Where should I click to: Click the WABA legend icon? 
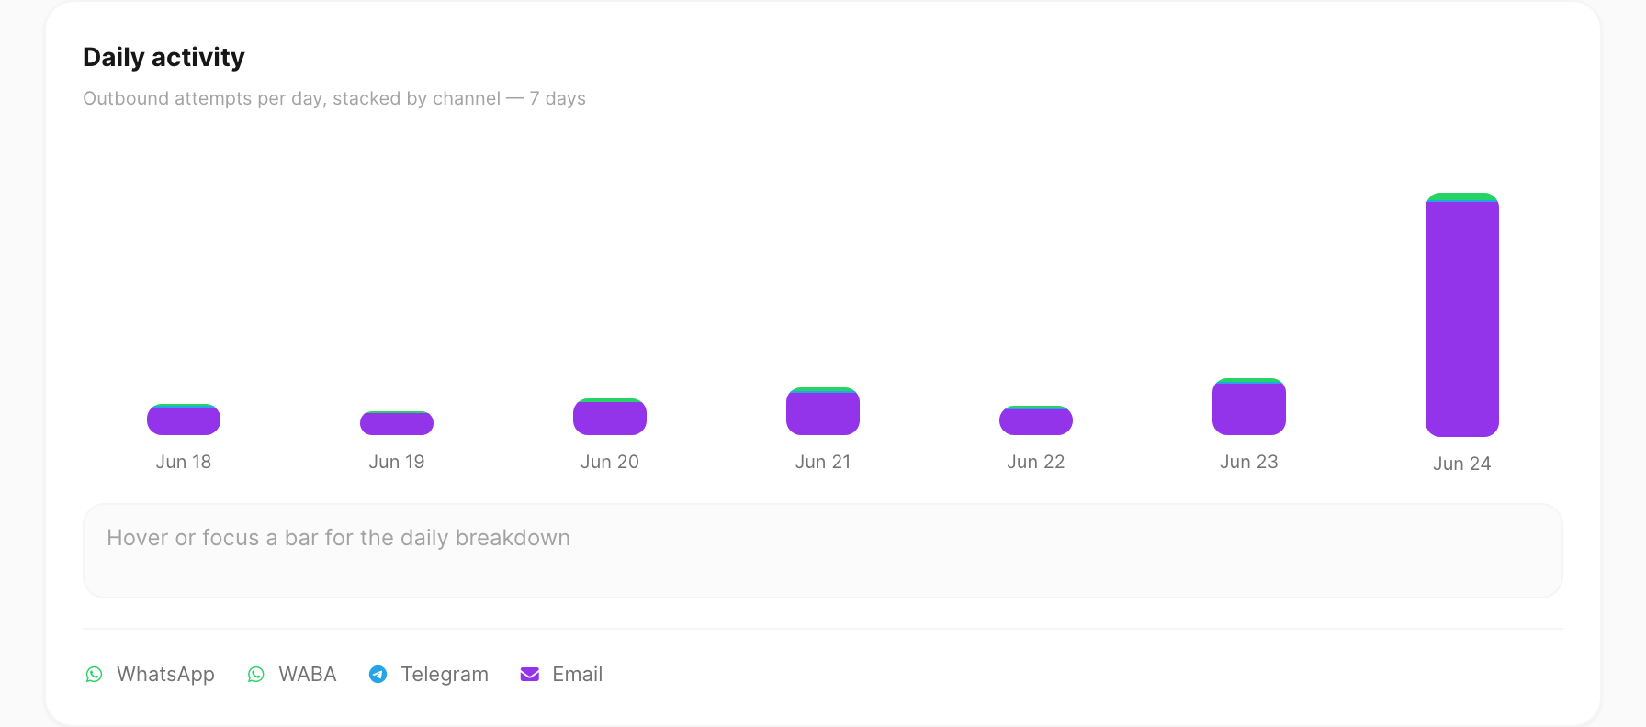[x=256, y=675]
